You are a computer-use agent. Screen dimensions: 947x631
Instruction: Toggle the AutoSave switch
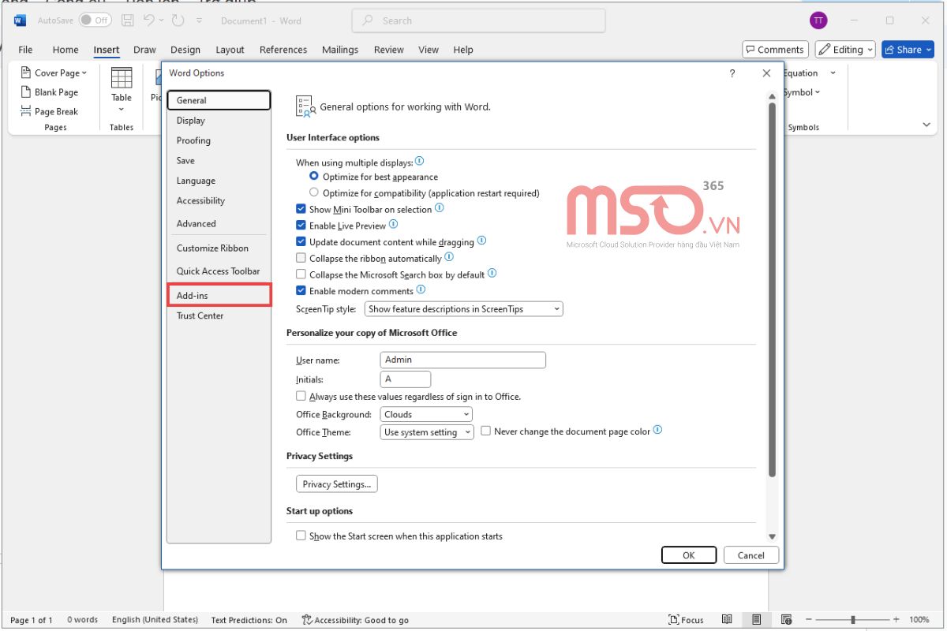coord(95,21)
